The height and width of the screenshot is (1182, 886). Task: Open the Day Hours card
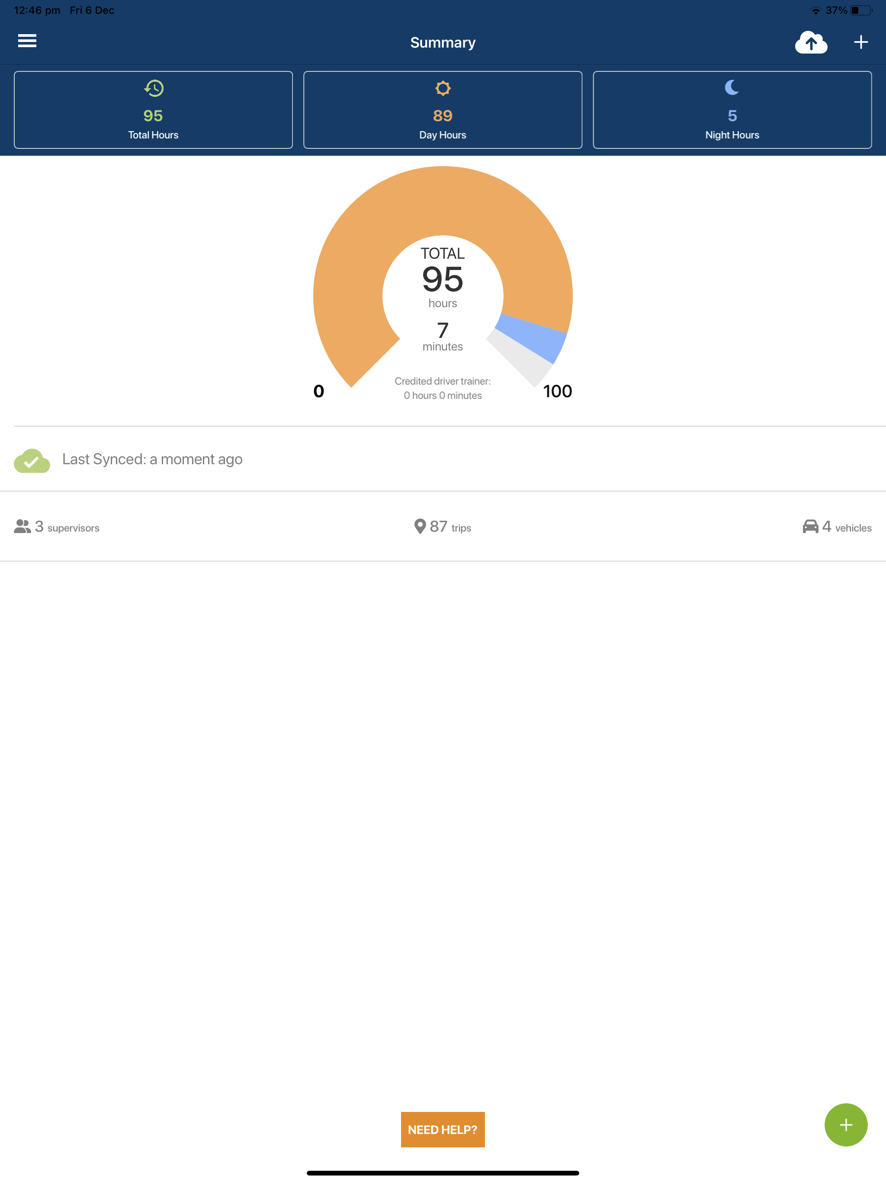(x=443, y=109)
